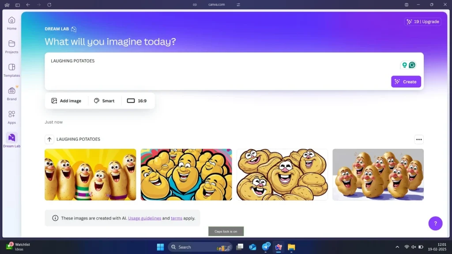Open the Windows Start menu
452x254 pixels.
pos(161,247)
